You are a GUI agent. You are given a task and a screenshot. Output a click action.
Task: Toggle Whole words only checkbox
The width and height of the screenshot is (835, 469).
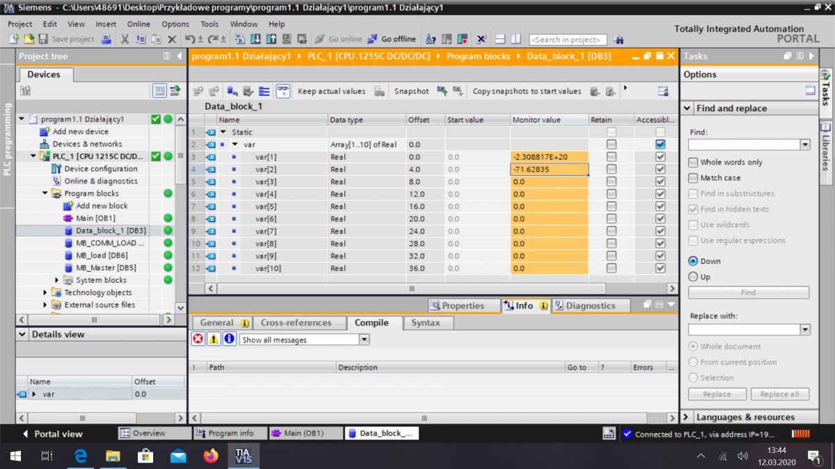click(693, 162)
